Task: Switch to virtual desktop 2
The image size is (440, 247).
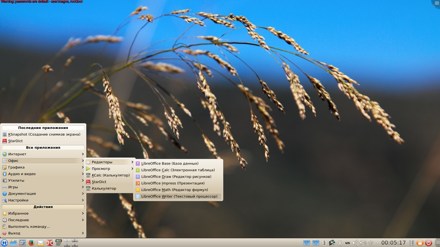Action: pos(75,241)
